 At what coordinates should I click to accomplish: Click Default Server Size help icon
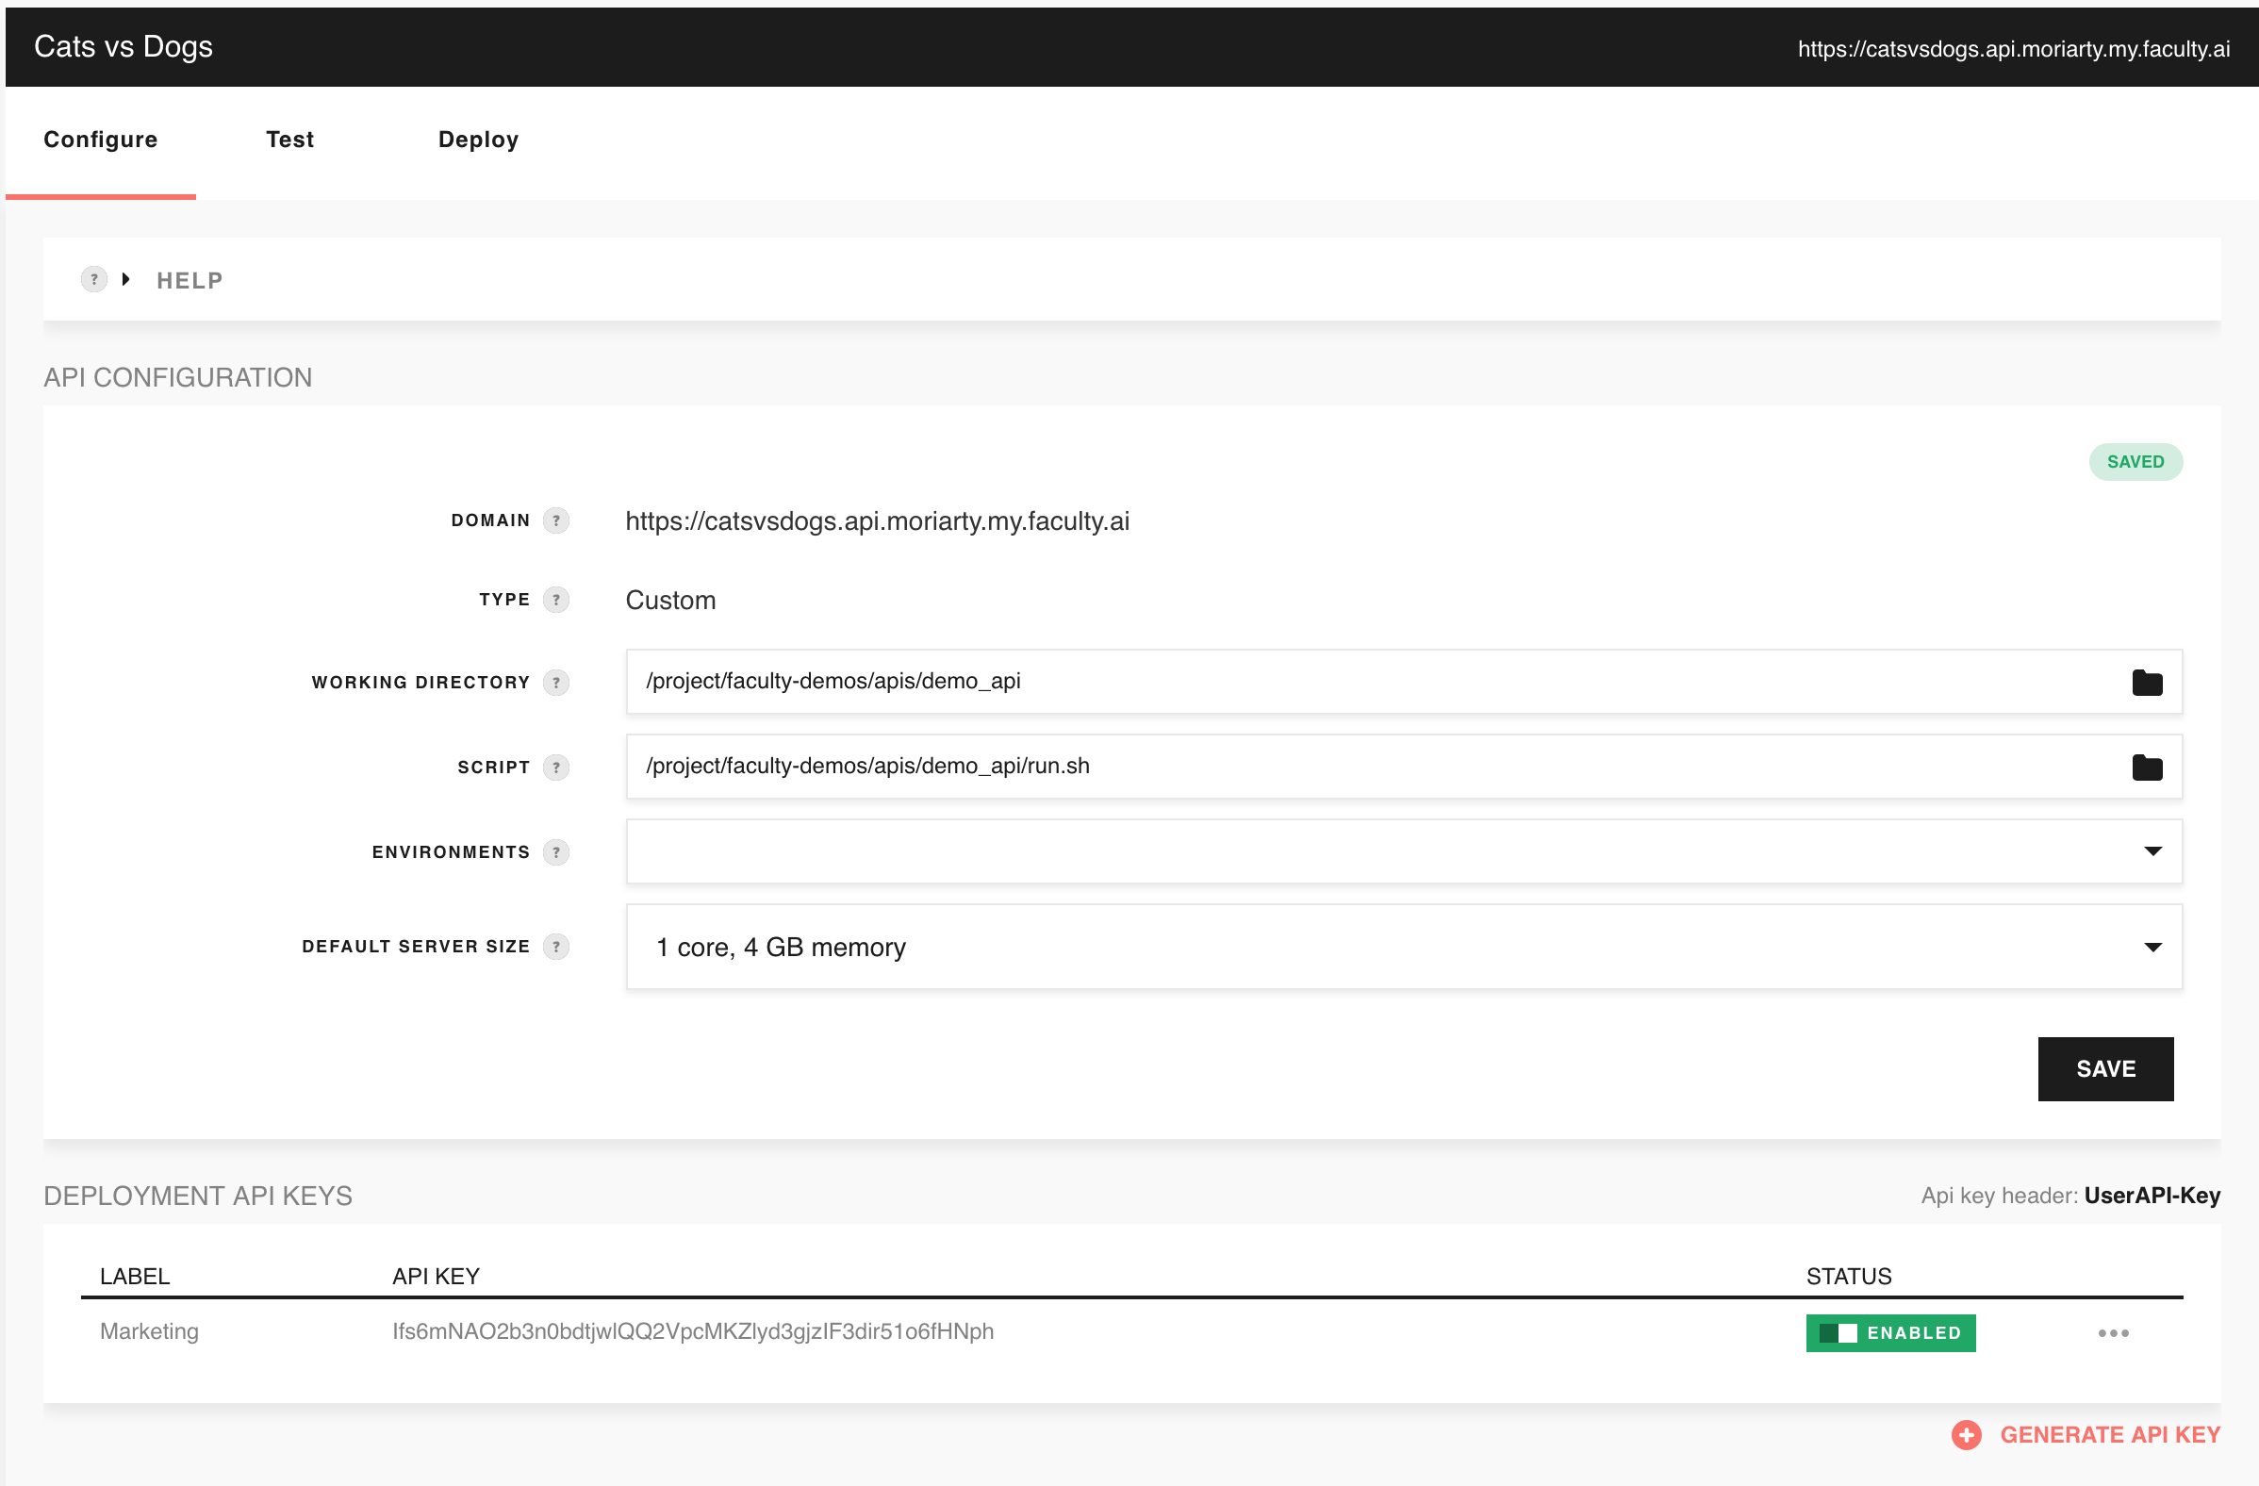click(556, 946)
